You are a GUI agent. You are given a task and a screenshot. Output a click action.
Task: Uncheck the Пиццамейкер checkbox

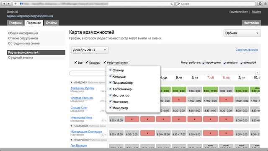point(111,82)
